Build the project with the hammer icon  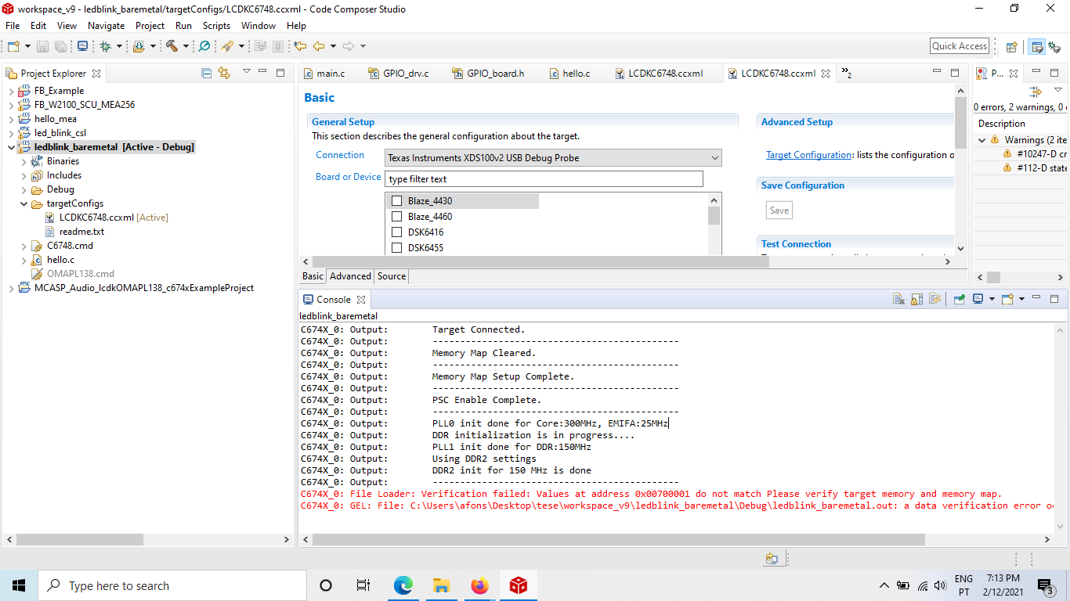(x=172, y=46)
